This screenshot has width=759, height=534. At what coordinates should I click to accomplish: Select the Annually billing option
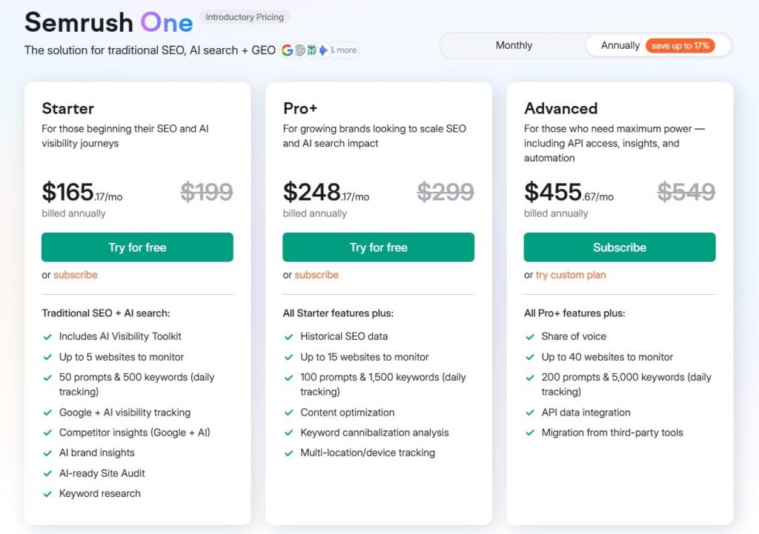click(x=620, y=45)
